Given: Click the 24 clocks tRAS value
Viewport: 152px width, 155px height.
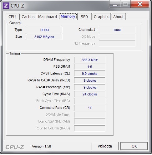Looking at the screenshot, I should point(90,94).
